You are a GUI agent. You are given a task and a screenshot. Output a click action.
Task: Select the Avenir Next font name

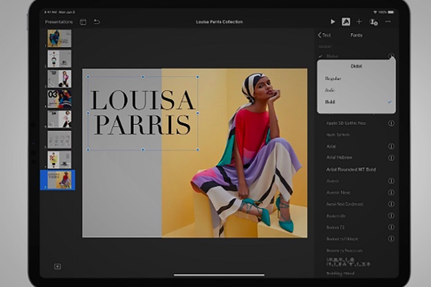tap(338, 192)
